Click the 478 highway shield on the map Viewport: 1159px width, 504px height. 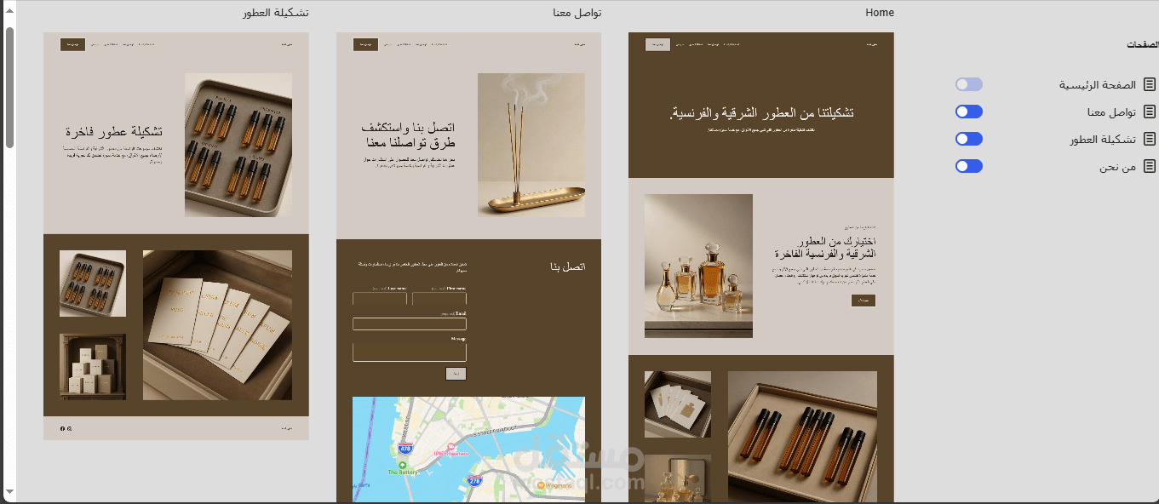[x=405, y=448]
